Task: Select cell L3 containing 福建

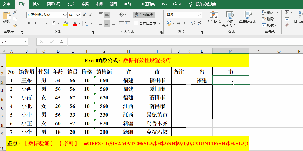Action: point(202,80)
